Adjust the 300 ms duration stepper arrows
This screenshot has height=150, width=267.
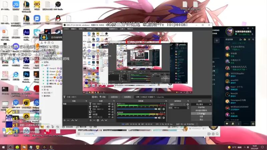point(188,108)
